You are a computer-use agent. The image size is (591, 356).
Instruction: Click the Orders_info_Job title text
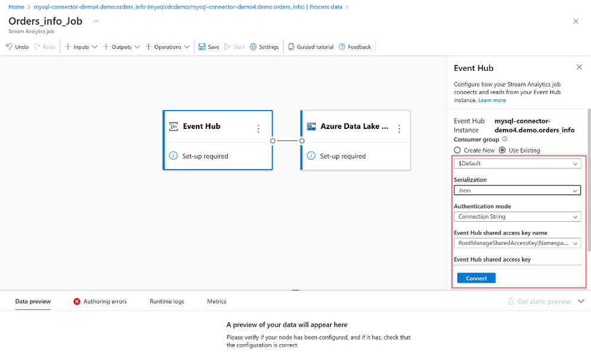point(45,21)
